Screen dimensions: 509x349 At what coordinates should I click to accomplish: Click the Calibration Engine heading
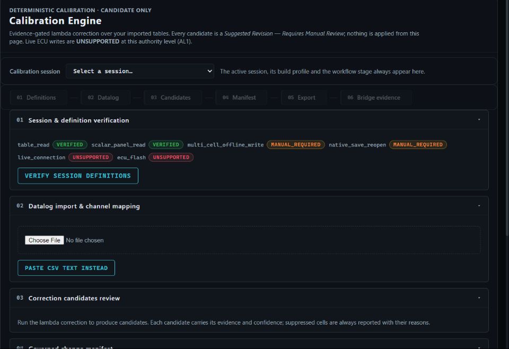tap(55, 21)
